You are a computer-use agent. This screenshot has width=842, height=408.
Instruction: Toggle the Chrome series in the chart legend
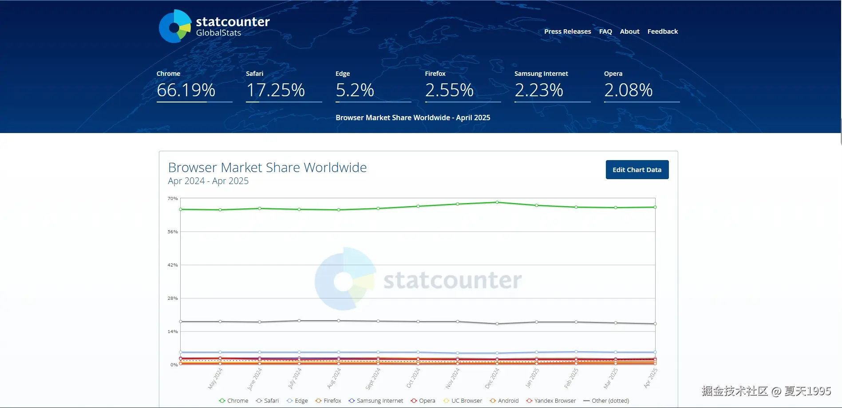233,400
